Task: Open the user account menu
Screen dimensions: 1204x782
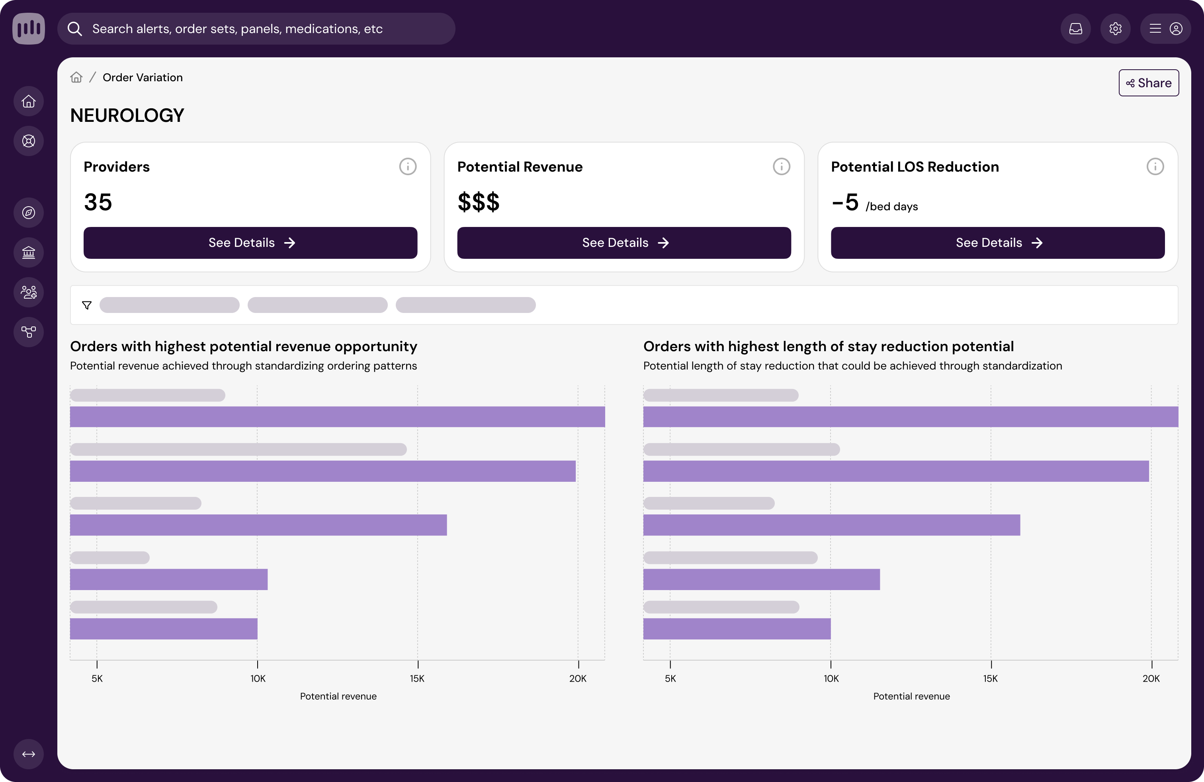Action: [1165, 29]
